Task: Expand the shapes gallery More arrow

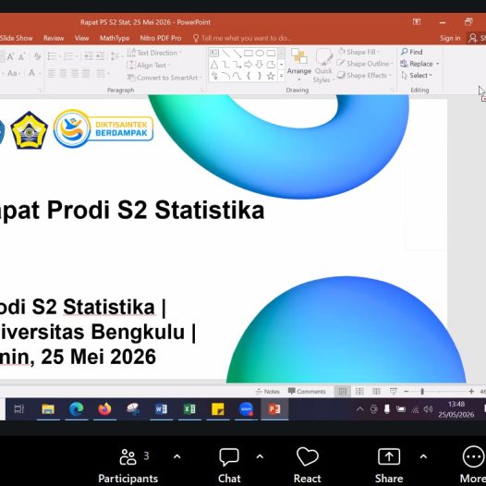Action: click(282, 76)
